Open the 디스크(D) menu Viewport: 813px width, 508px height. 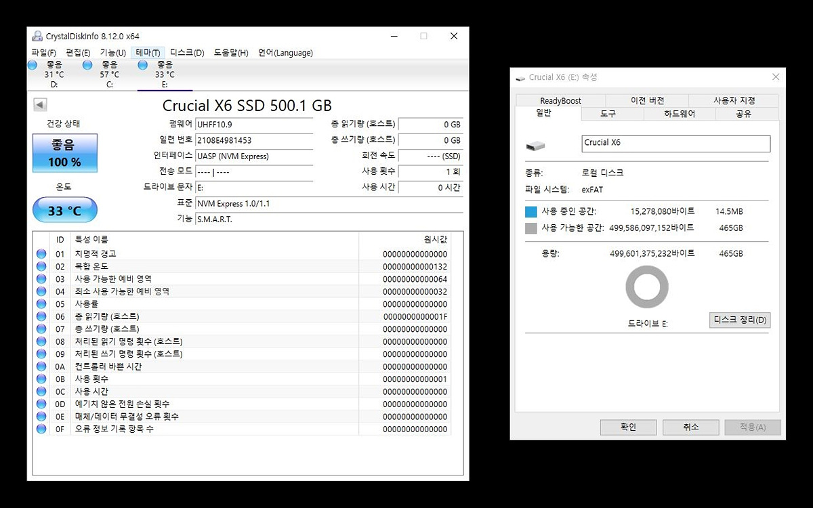coord(187,53)
